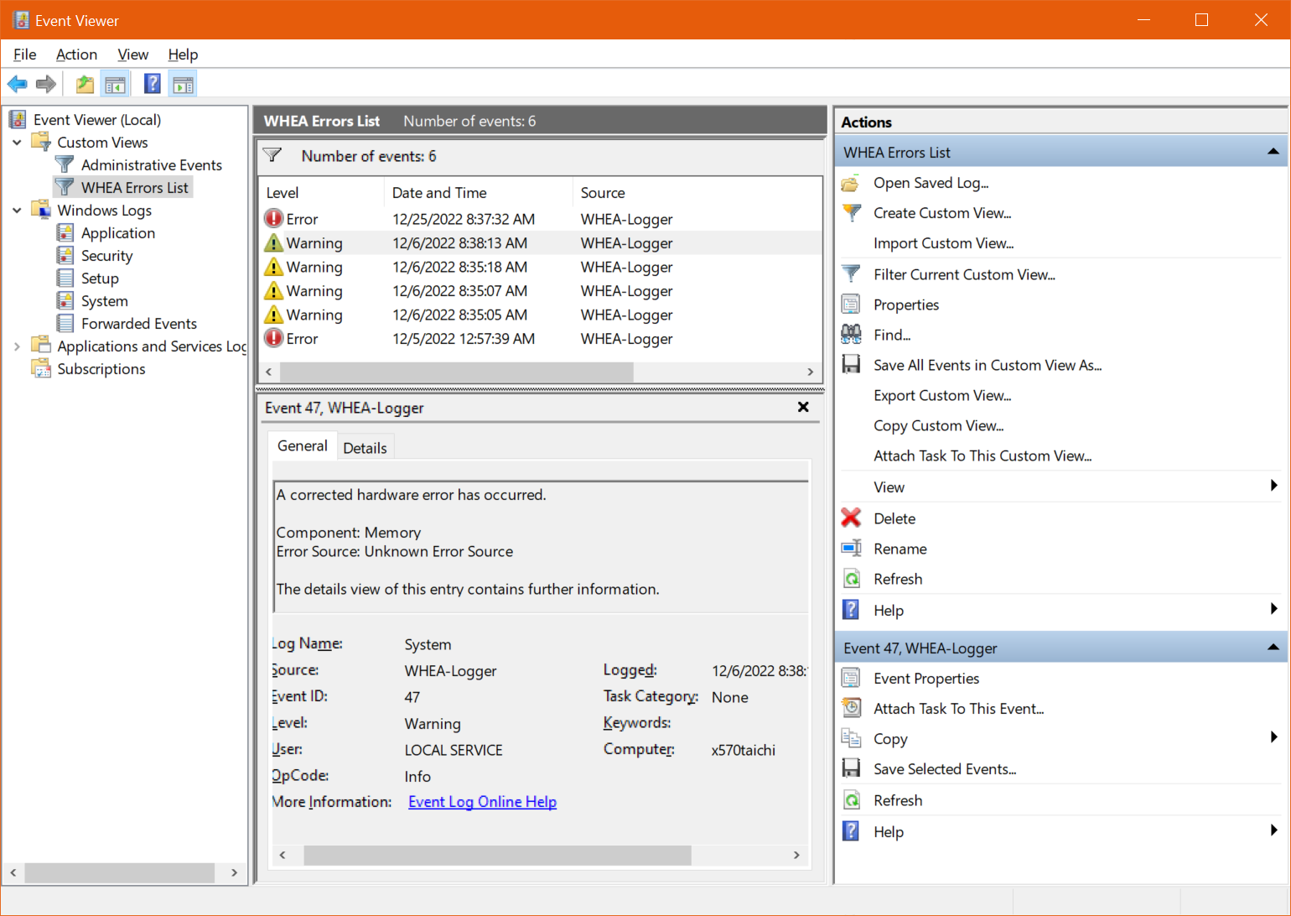The image size is (1291, 916).
Task: Collapse the Custom Views tree node
Action: tap(17, 143)
